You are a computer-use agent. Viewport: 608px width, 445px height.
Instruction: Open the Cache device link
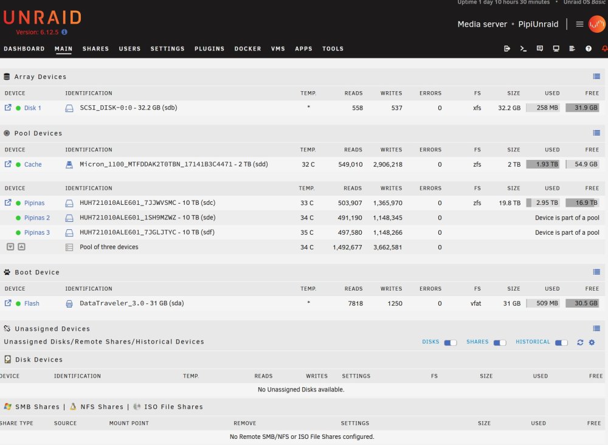pyautogui.click(x=33, y=164)
